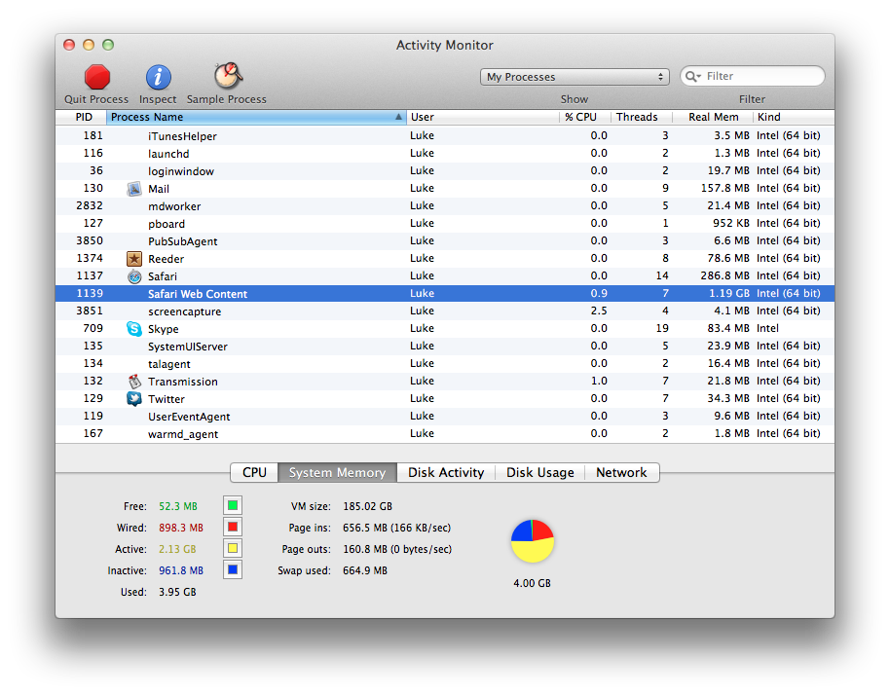The image size is (890, 695).
Task: Select the mdworker process row
Action: pyautogui.click(x=445, y=206)
